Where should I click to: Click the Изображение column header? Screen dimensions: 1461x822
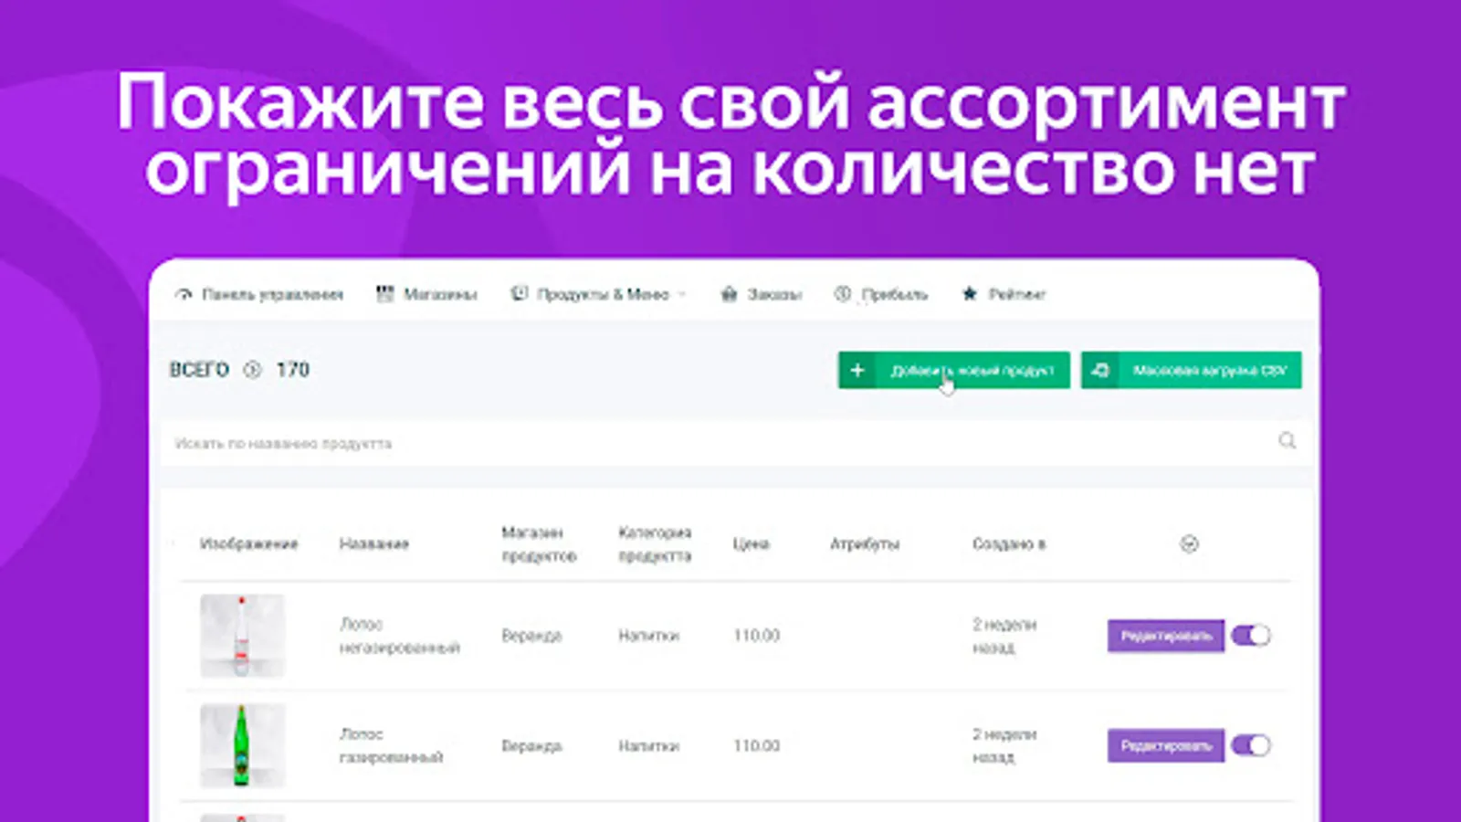[248, 544]
